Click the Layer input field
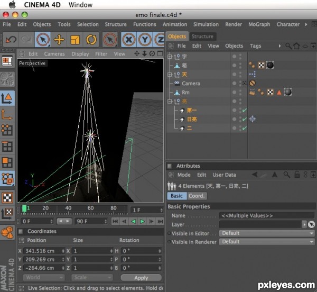Image resolution: width=317 pixels, height=292 pixels. point(260,224)
